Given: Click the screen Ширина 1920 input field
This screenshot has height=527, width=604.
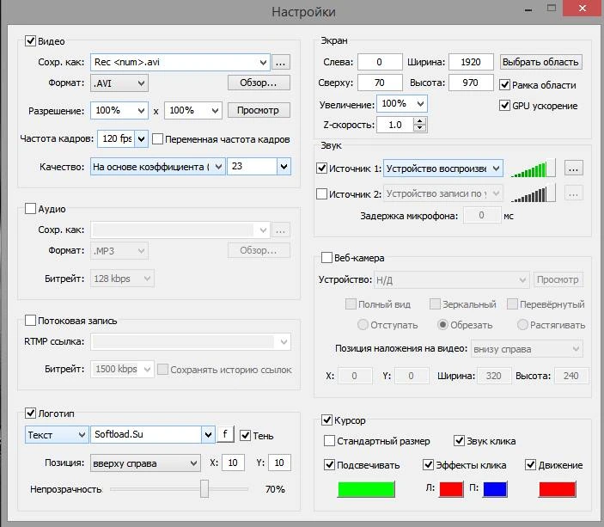Looking at the screenshot, I should click(471, 62).
